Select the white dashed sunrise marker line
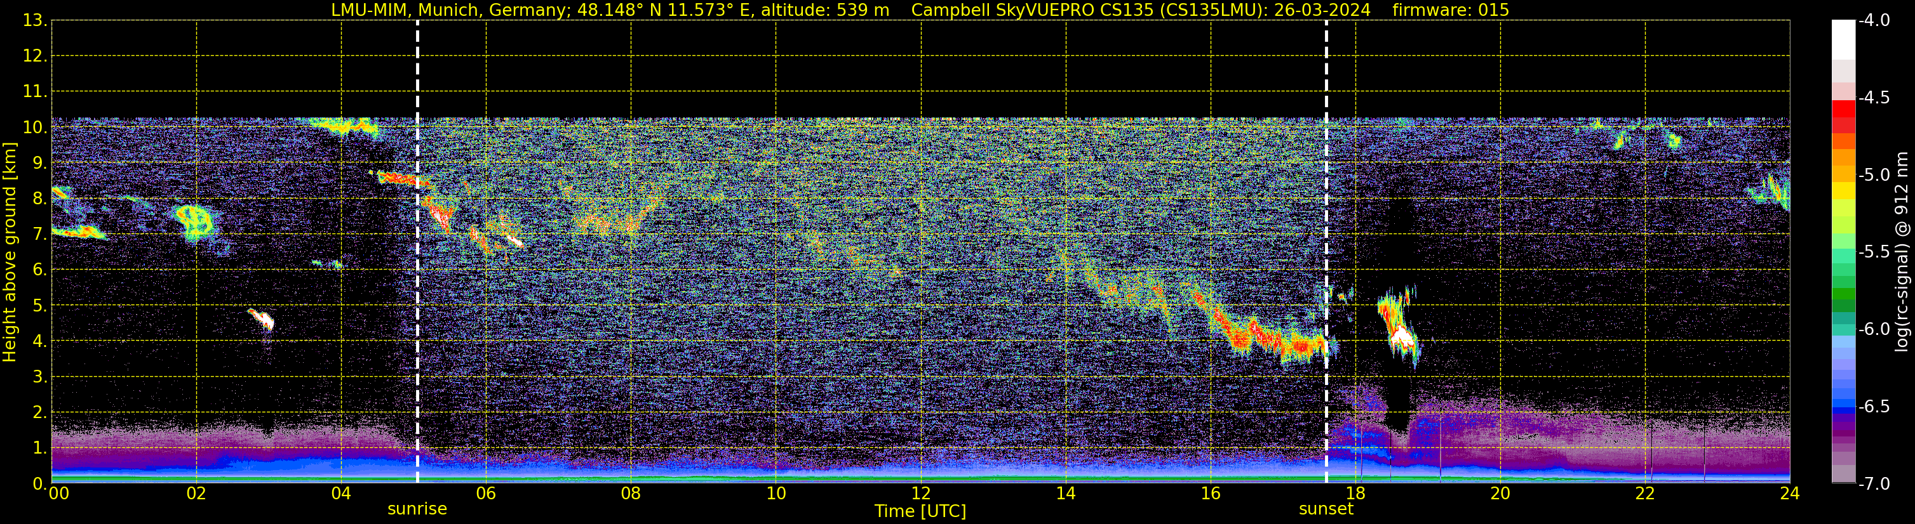The image size is (1915, 524). click(x=417, y=252)
